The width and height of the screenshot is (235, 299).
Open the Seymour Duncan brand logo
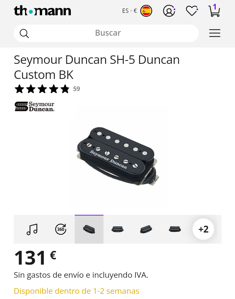(x=35, y=106)
